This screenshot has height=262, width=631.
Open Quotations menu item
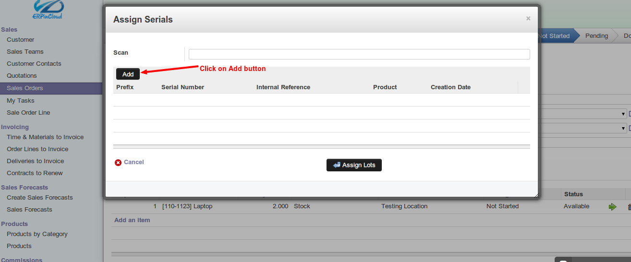click(22, 76)
